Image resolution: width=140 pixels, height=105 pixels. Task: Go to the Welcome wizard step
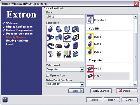12,23
